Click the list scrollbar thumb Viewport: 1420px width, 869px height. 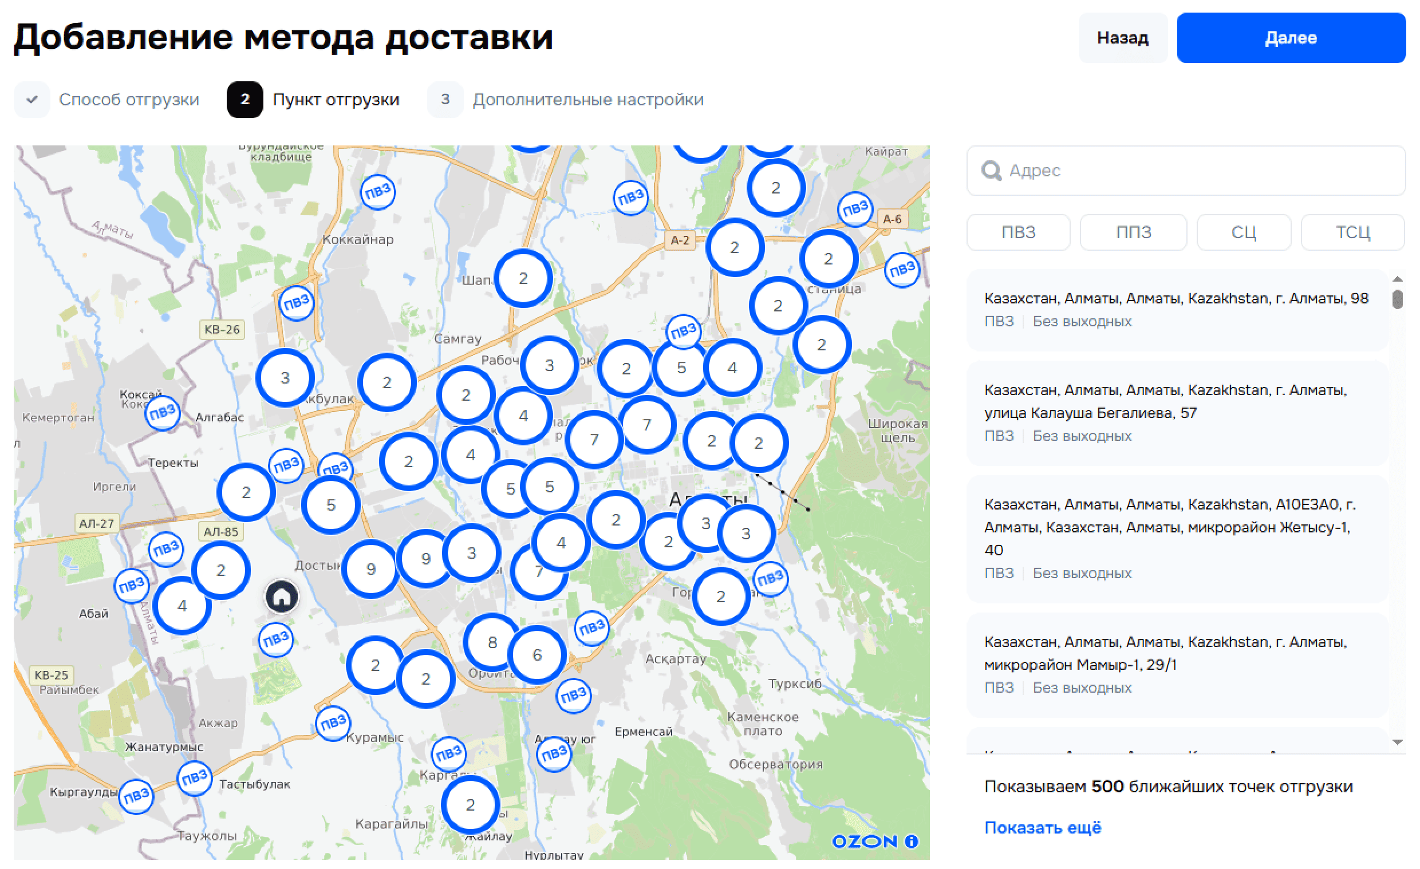tap(1397, 299)
